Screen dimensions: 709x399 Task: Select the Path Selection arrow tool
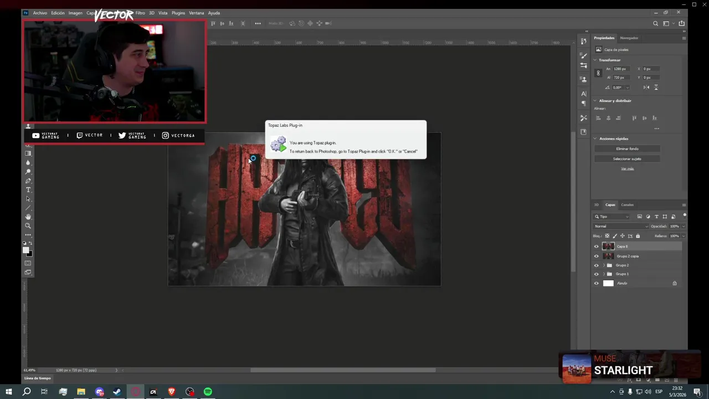pos(28,199)
